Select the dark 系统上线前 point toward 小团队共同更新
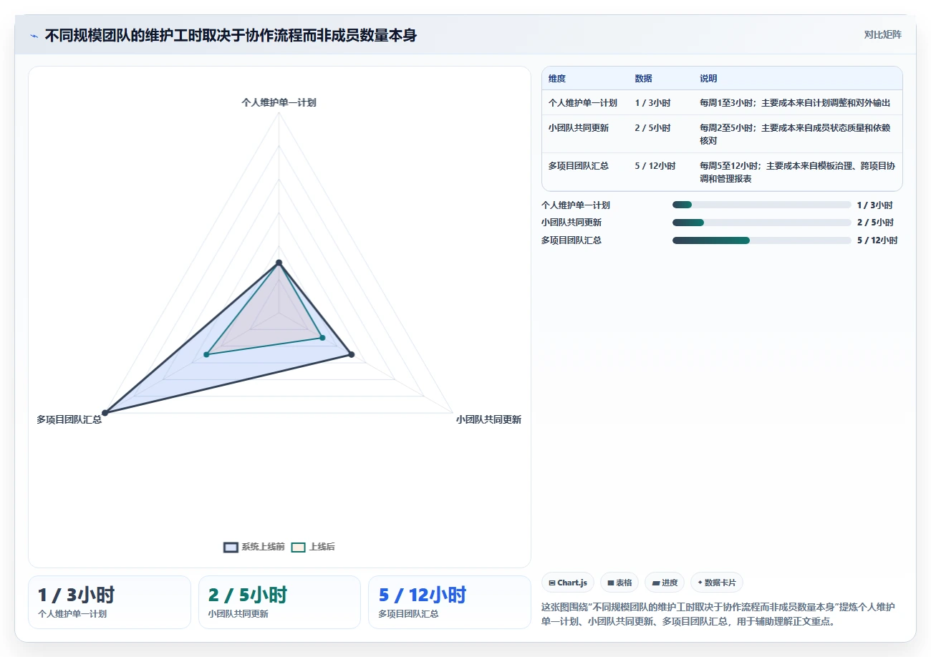Screen dimensions: 931x657 point(351,354)
